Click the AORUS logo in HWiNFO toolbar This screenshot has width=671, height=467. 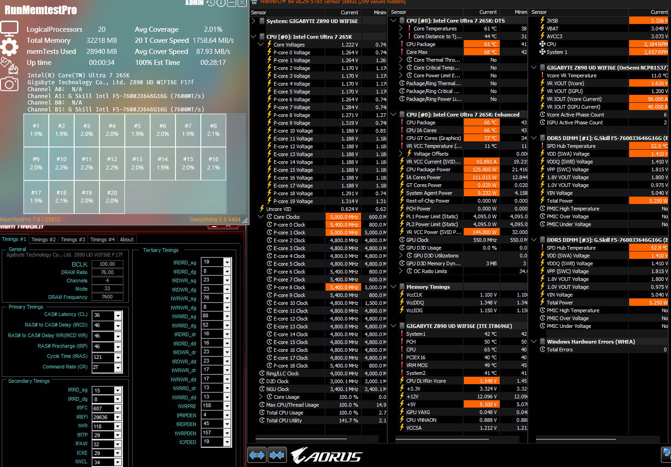(x=327, y=455)
